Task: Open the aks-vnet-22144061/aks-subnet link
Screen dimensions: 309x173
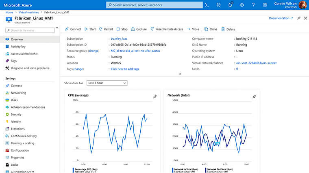Action: point(256,63)
